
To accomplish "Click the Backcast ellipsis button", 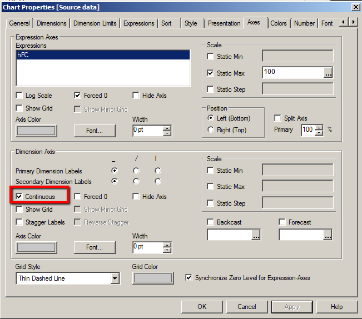I will (x=256, y=235).
